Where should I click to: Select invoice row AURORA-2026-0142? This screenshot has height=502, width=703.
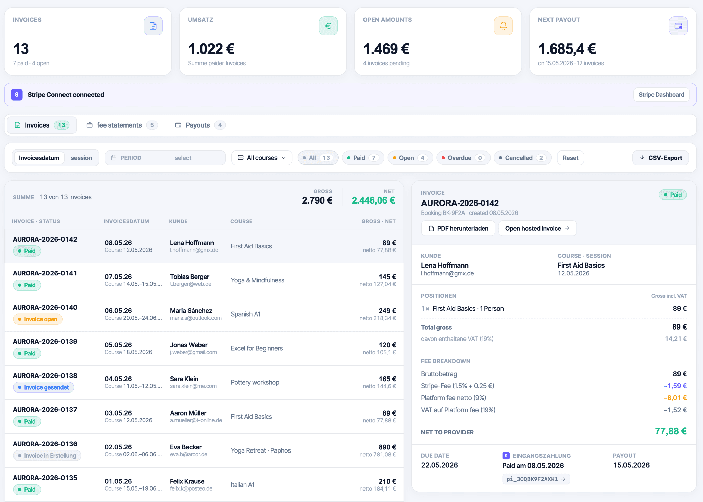pos(204,246)
